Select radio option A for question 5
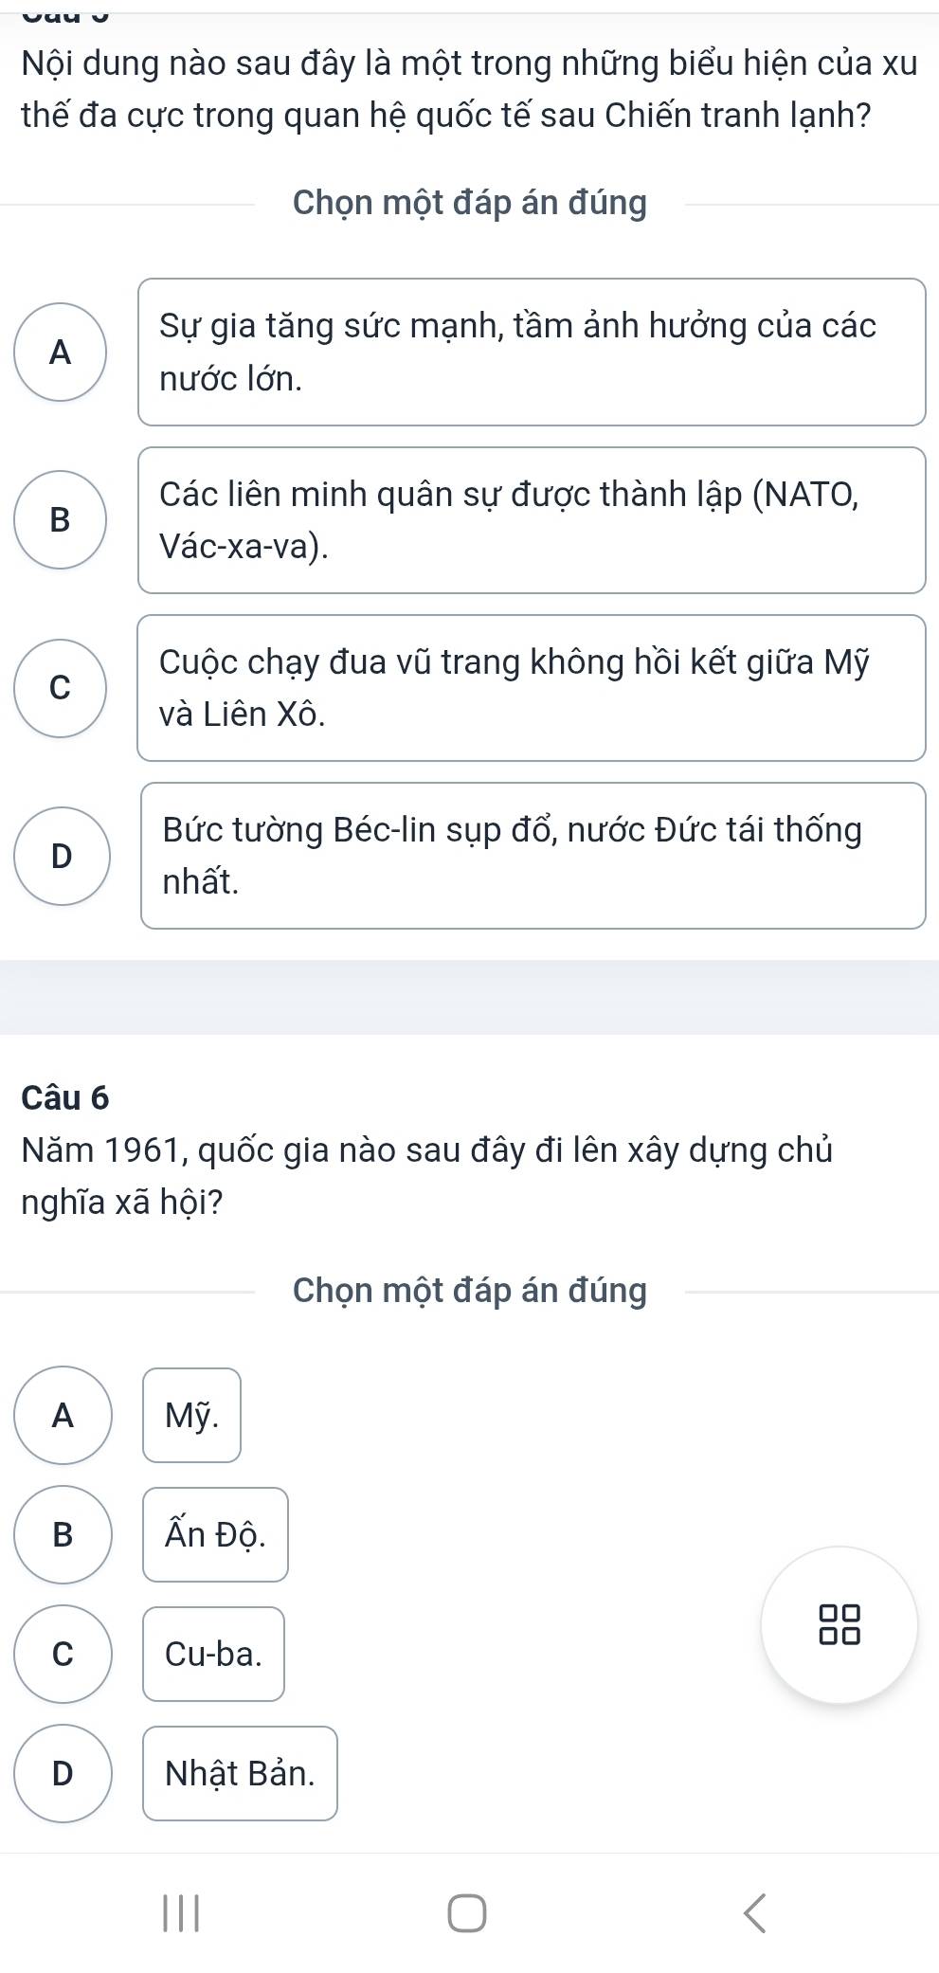The height and width of the screenshot is (1973, 939). click(x=62, y=353)
